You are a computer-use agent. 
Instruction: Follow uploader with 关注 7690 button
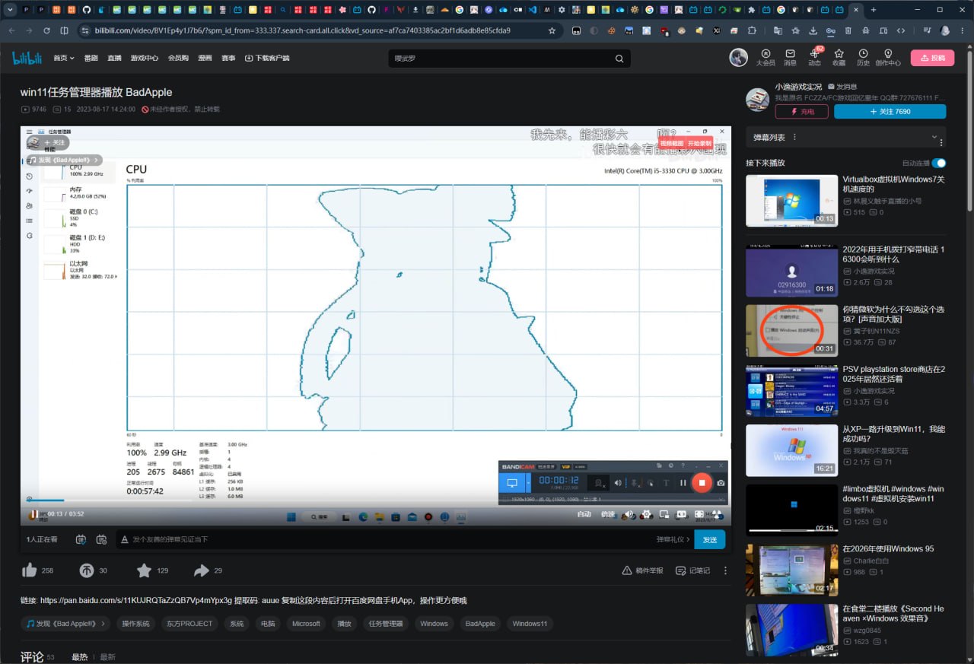[890, 112]
